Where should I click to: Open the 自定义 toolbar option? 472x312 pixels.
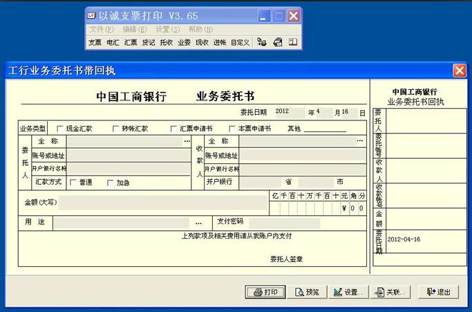tap(240, 42)
